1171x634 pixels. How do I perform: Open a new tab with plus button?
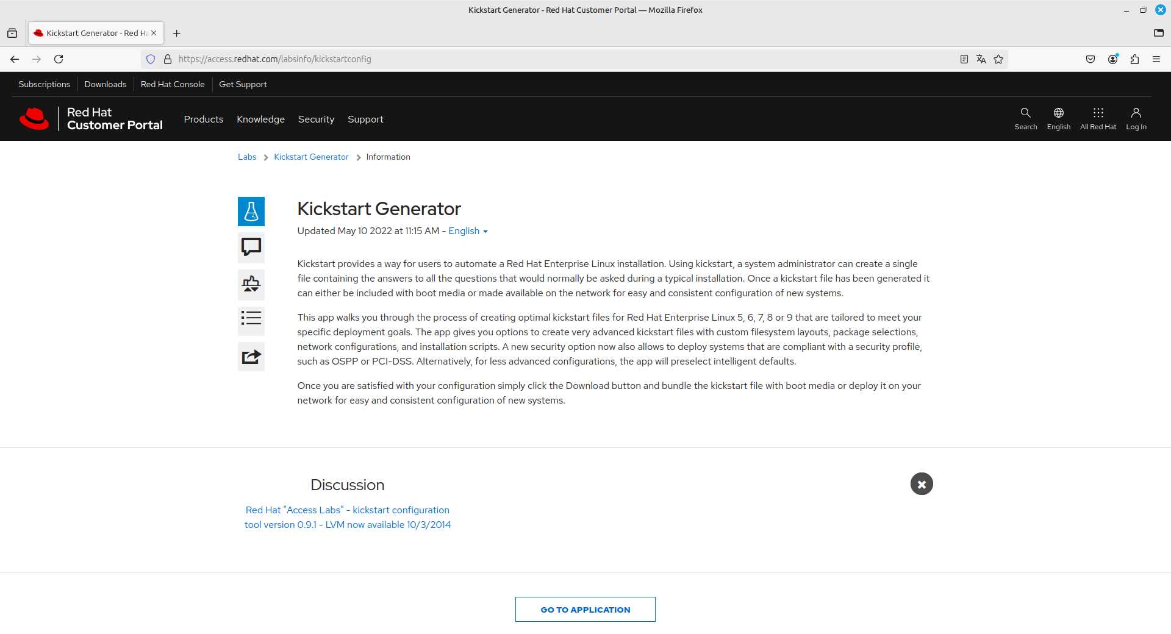click(176, 33)
